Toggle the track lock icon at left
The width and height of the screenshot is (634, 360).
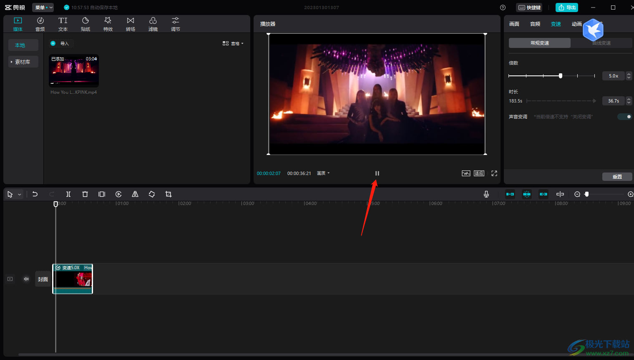(x=10, y=279)
